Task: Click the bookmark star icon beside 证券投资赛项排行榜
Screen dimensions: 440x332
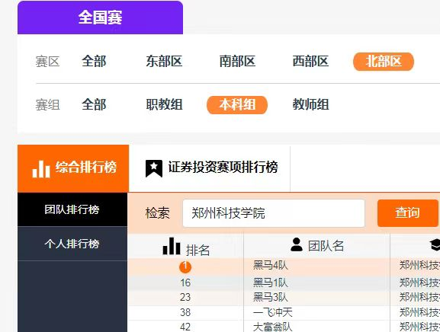Action: 154,168
